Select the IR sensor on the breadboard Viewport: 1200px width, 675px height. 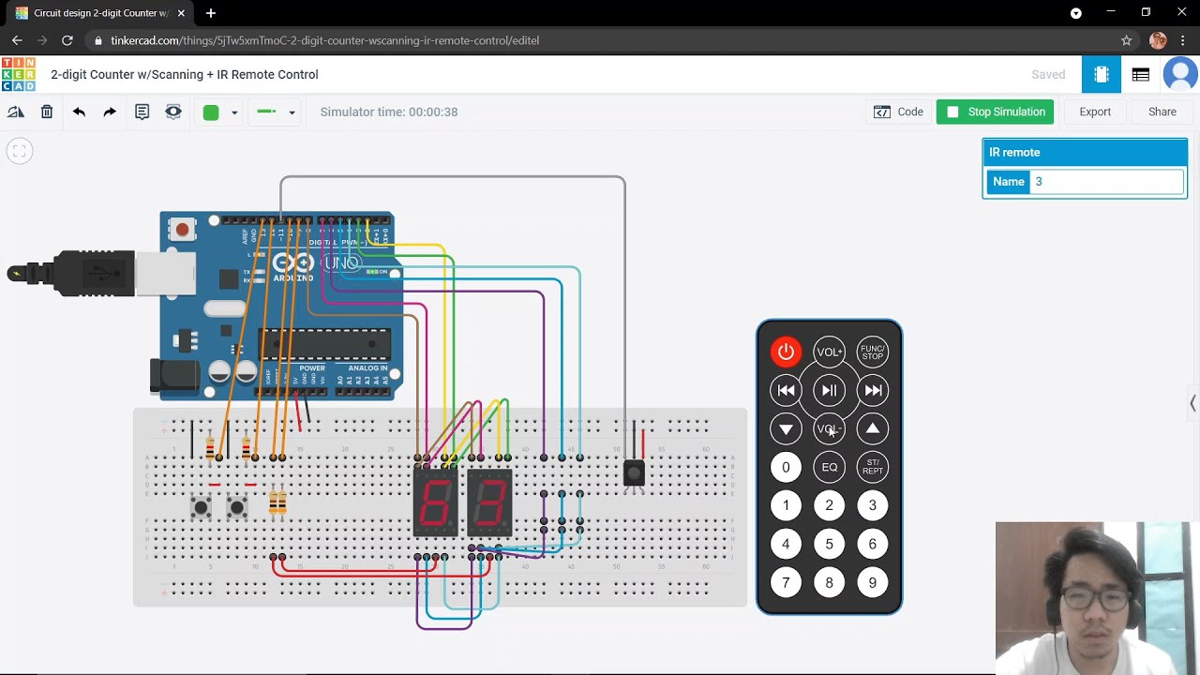(635, 473)
